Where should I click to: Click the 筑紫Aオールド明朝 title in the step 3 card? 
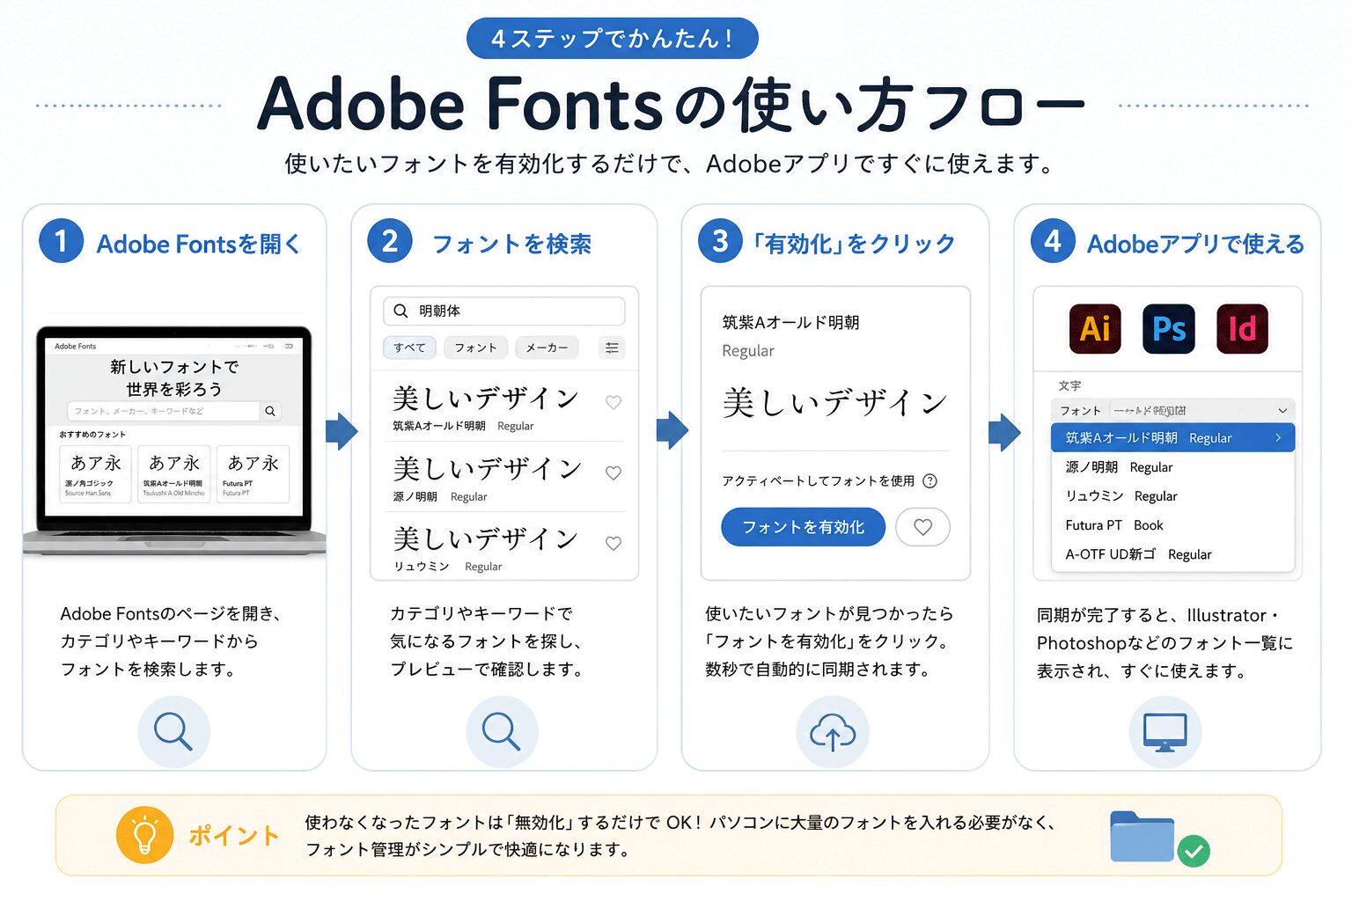790,323
